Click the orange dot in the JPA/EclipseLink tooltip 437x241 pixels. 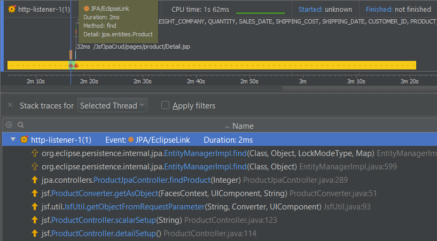click(x=87, y=9)
